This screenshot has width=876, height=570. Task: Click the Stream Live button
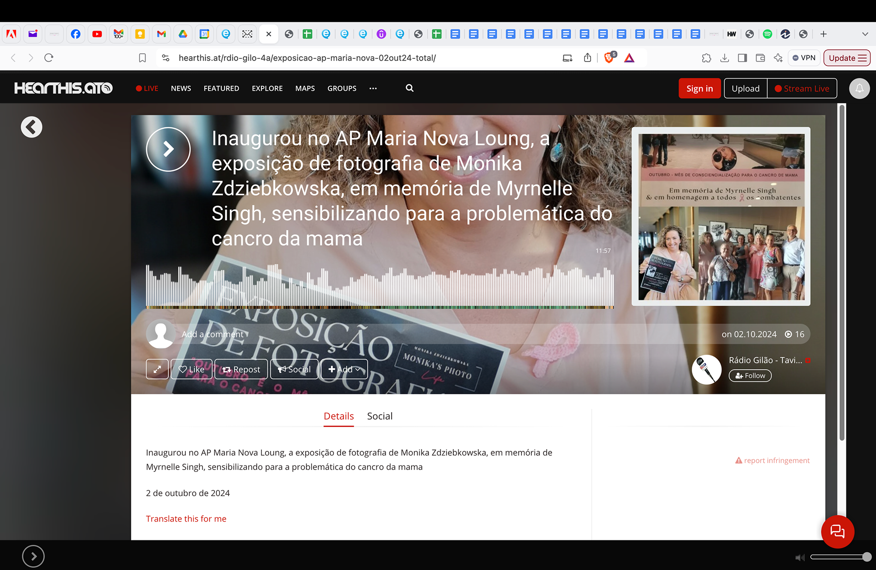pos(802,89)
